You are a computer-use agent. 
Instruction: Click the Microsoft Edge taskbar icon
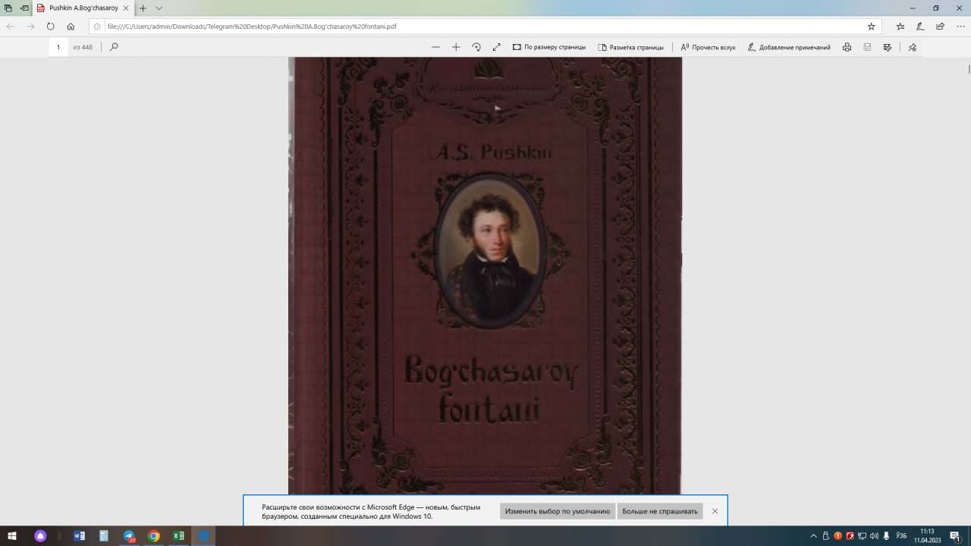203,536
